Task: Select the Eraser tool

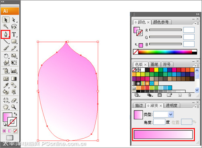Action: click(14, 100)
